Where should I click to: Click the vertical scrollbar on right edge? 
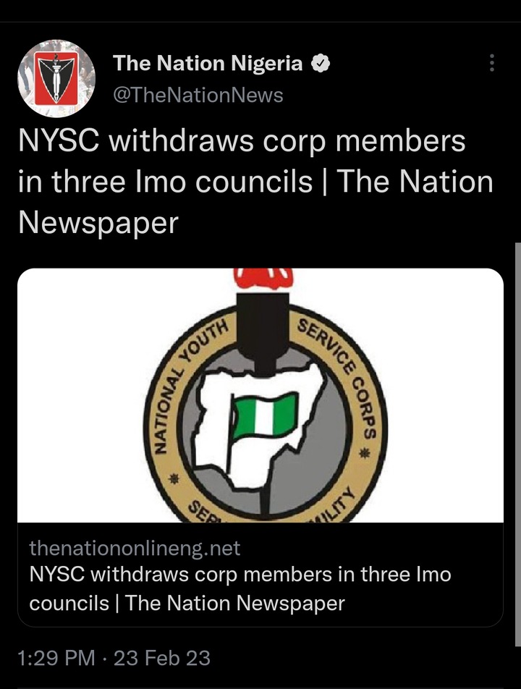[x=518, y=444]
